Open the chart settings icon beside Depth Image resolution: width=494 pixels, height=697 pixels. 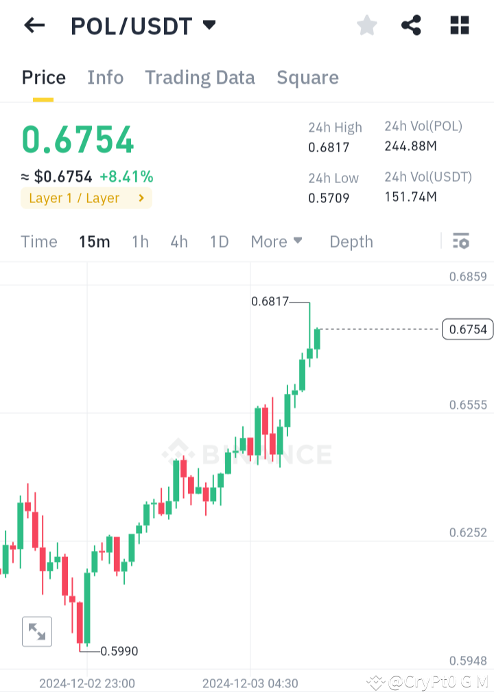[461, 241]
